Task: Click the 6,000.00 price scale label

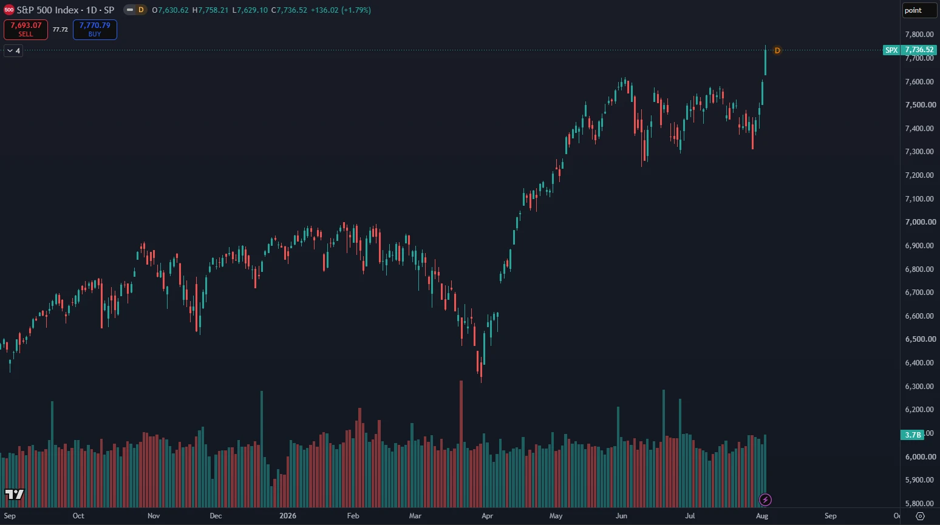Action: tap(919, 457)
